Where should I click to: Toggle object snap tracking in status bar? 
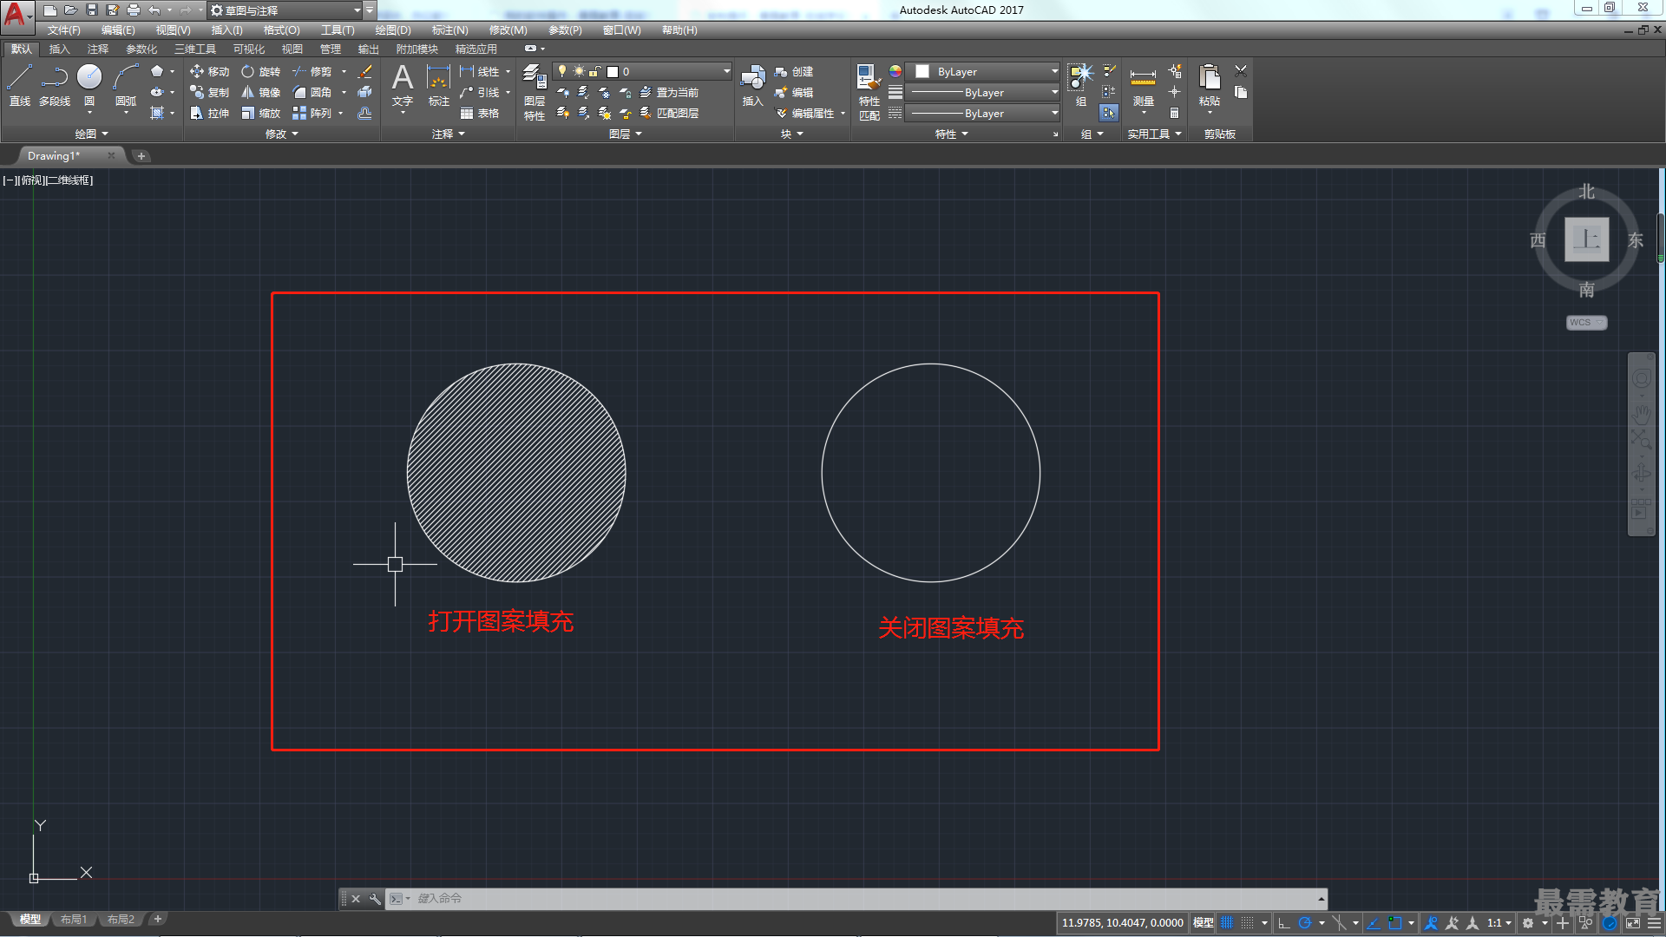[x=1374, y=923]
